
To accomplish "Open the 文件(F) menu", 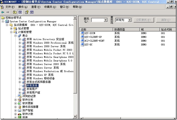I will [x=10, y=7].
